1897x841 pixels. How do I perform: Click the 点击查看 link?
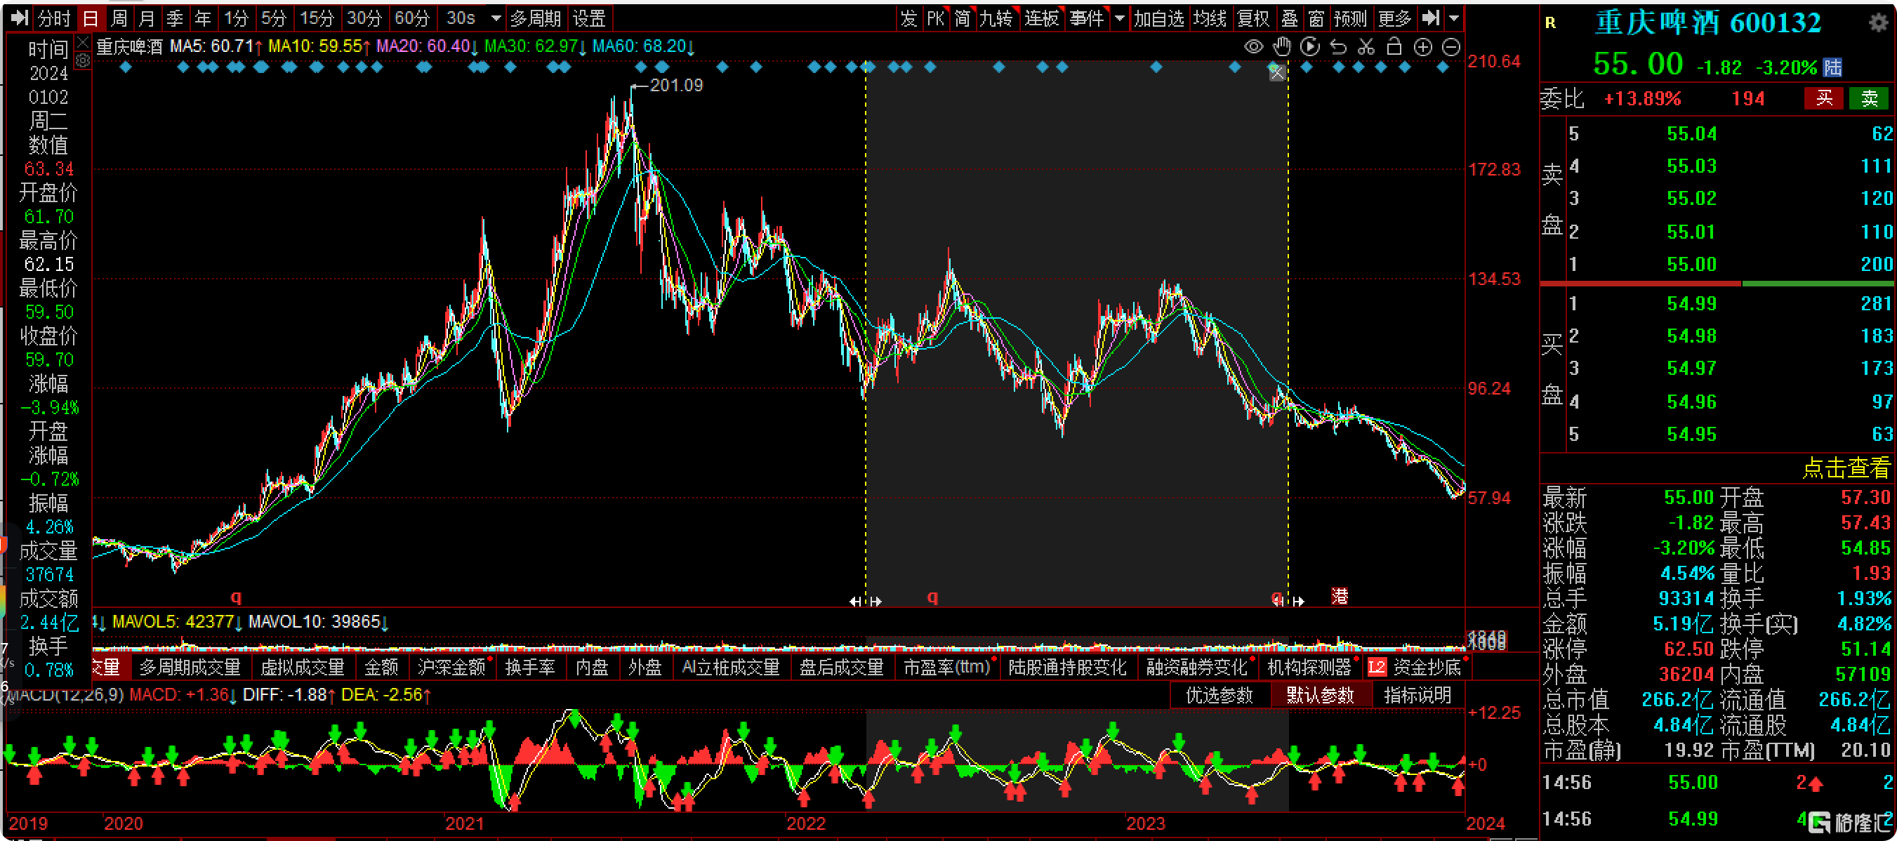coord(1846,468)
